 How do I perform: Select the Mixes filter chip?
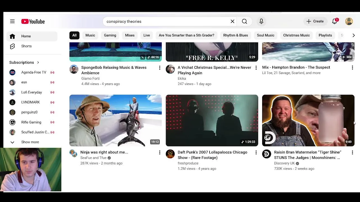pos(130,35)
